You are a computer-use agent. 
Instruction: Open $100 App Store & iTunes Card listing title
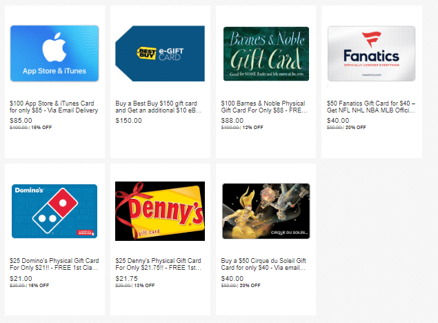[x=54, y=107]
